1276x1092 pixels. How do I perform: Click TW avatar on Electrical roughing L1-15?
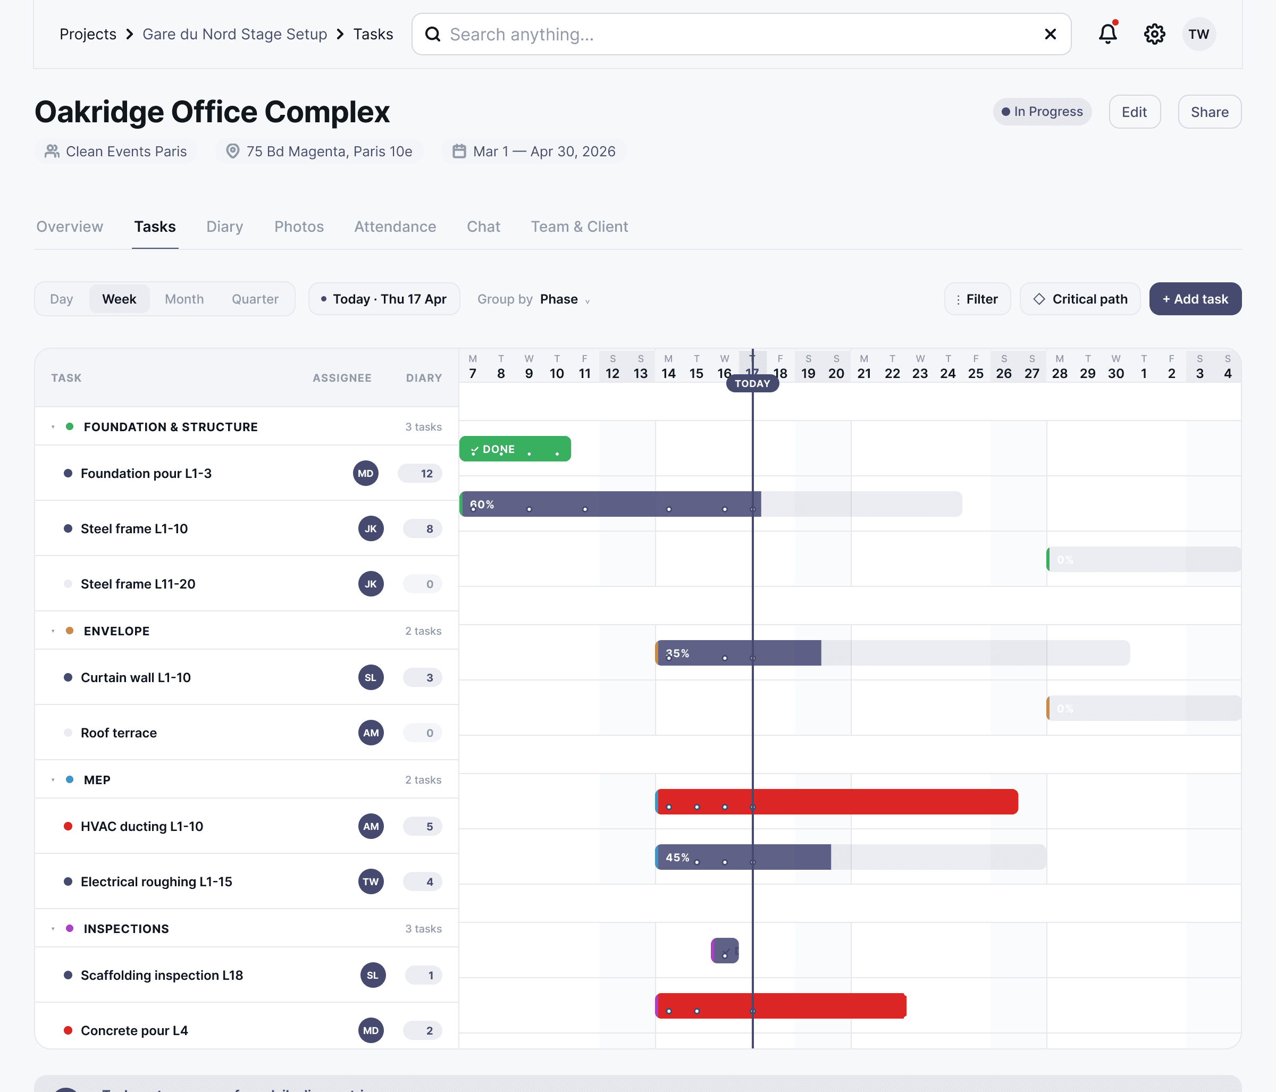tap(371, 881)
